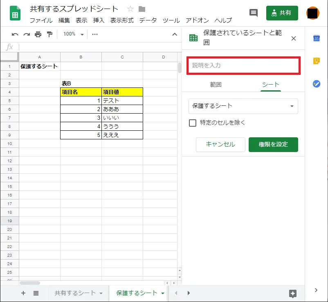
Task: Star the spreadsheet title
Action: [130, 9]
